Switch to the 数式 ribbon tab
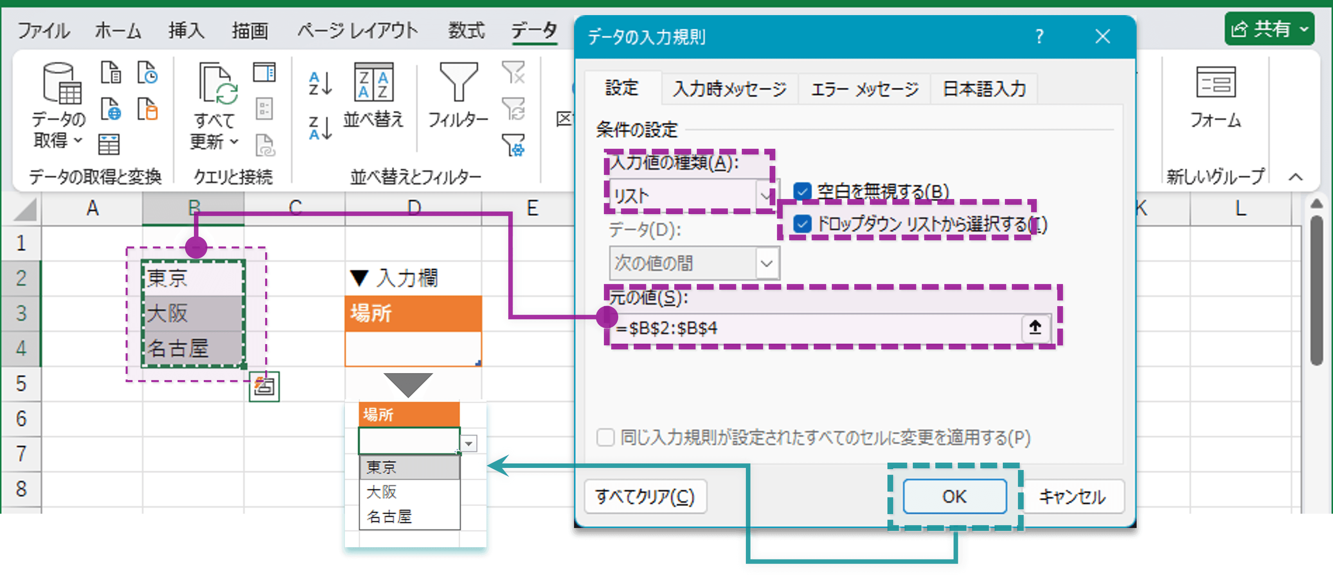 (x=466, y=31)
